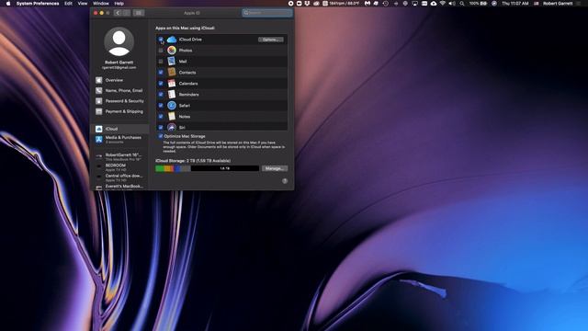The height and width of the screenshot is (331, 588).
Task: Click the Photos app icon
Action: [x=172, y=51]
